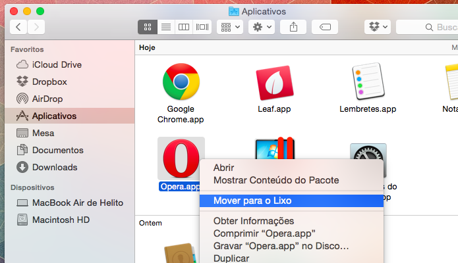Select MacBook Air de Helito device
This screenshot has width=458, height=263.
pos(69,203)
